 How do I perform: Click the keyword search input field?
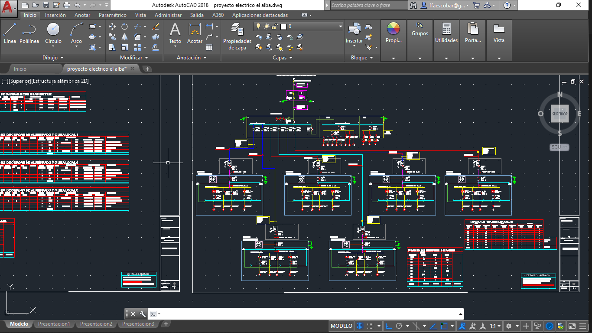pos(368,5)
